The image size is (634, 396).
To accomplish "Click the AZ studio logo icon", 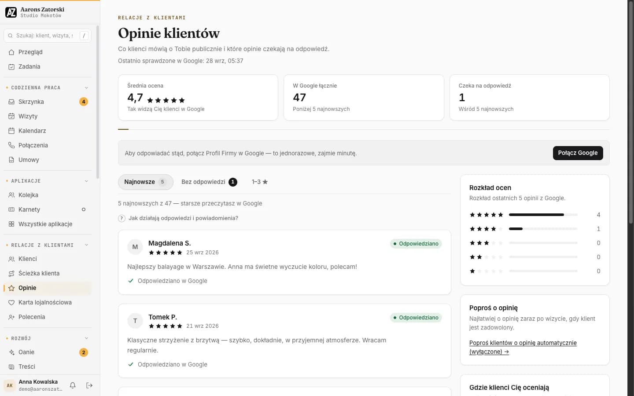I will click(11, 12).
